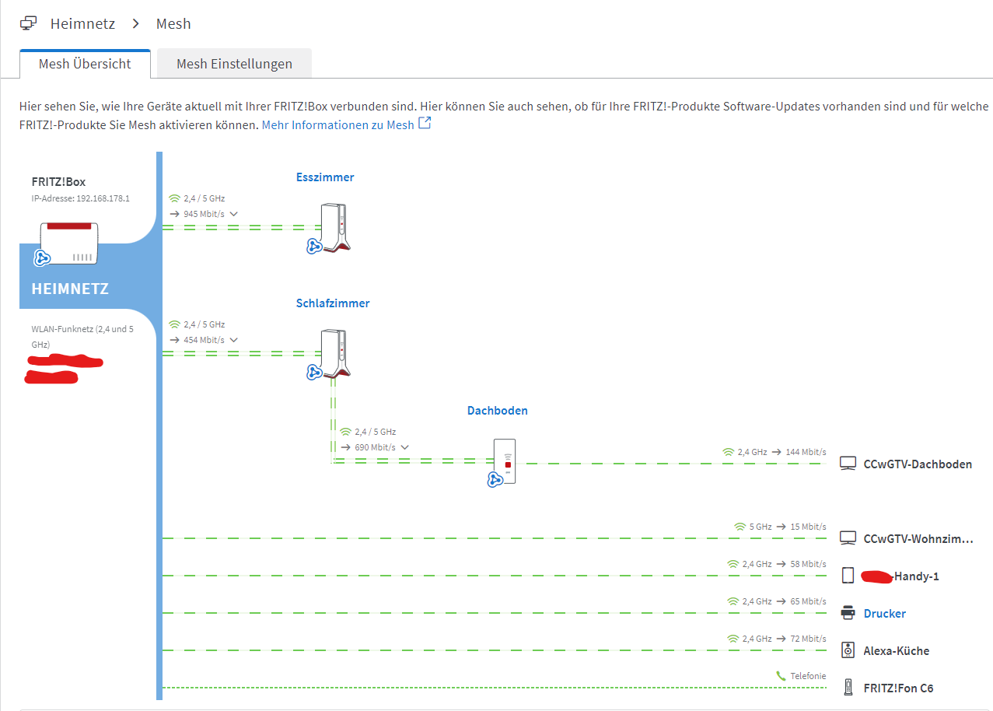
Task: Click the mesh badge on the FRITZ!Box
Action: tap(43, 257)
